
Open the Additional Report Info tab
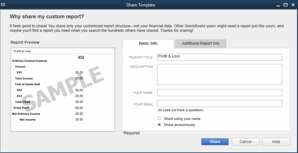[201, 43]
